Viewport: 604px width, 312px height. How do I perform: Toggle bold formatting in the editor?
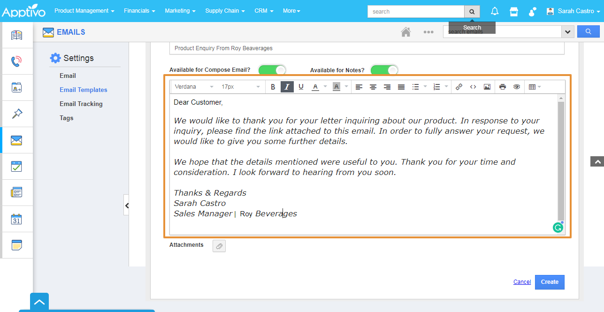tap(273, 87)
